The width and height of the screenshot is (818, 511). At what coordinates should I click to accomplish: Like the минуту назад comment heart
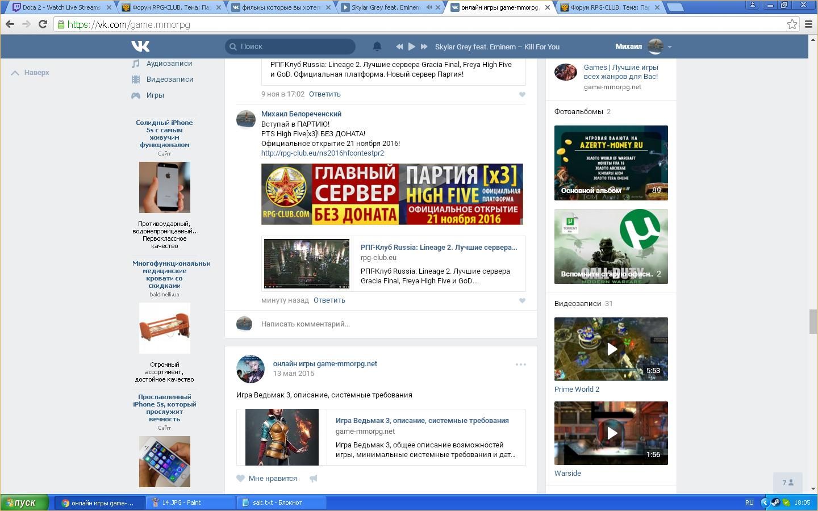click(522, 300)
